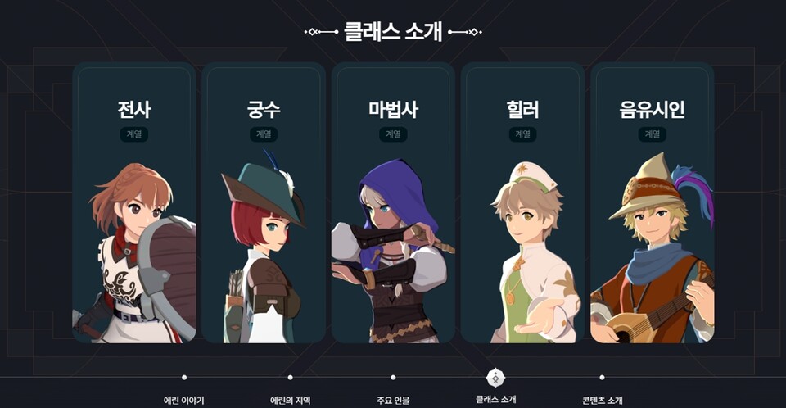Click the 계열 tag under 마법사
The width and height of the screenshot is (786, 408).
393,134
